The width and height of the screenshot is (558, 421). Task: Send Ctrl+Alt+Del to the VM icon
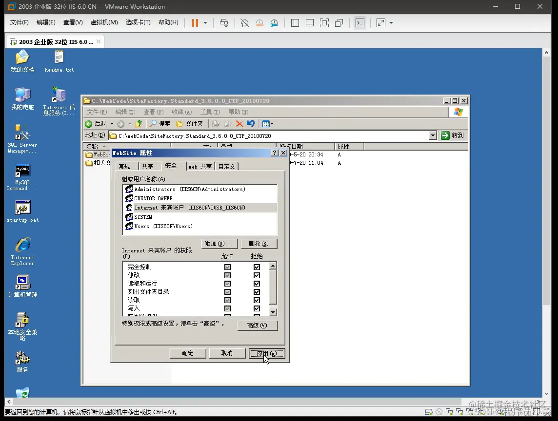[224, 23]
